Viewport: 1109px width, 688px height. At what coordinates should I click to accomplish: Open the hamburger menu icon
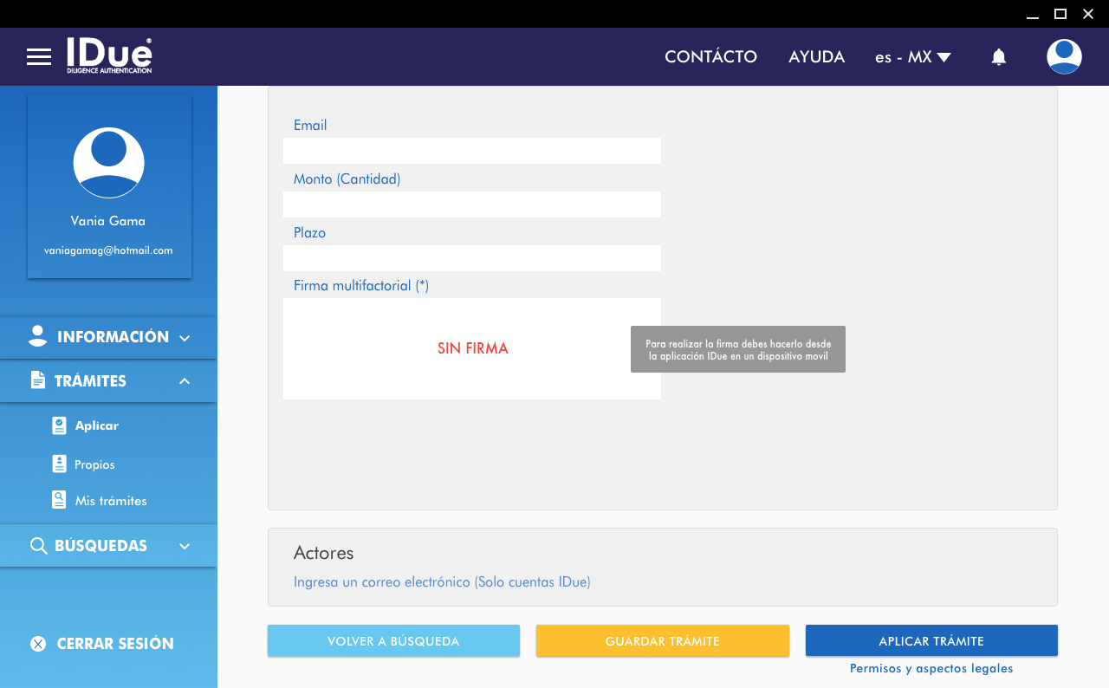point(39,57)
